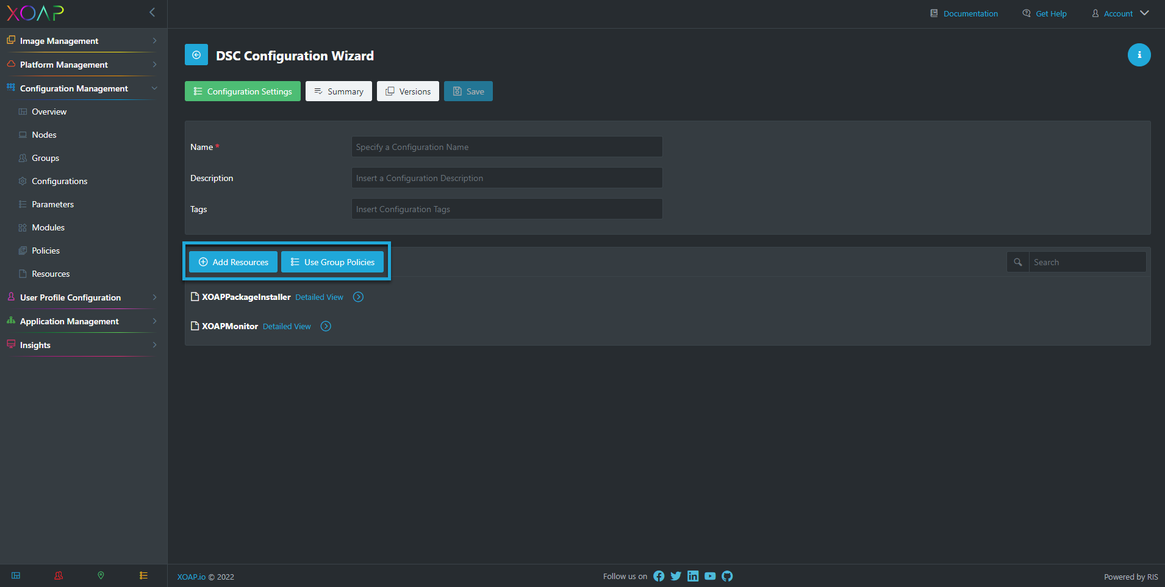Click the yellow list icon in bottom bar

click(x=143, y=575)
